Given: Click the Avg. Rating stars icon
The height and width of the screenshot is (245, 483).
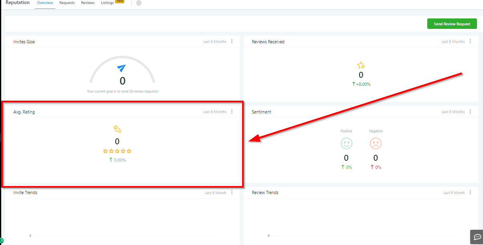Looking at the screenshot, I should click(117, 129).
